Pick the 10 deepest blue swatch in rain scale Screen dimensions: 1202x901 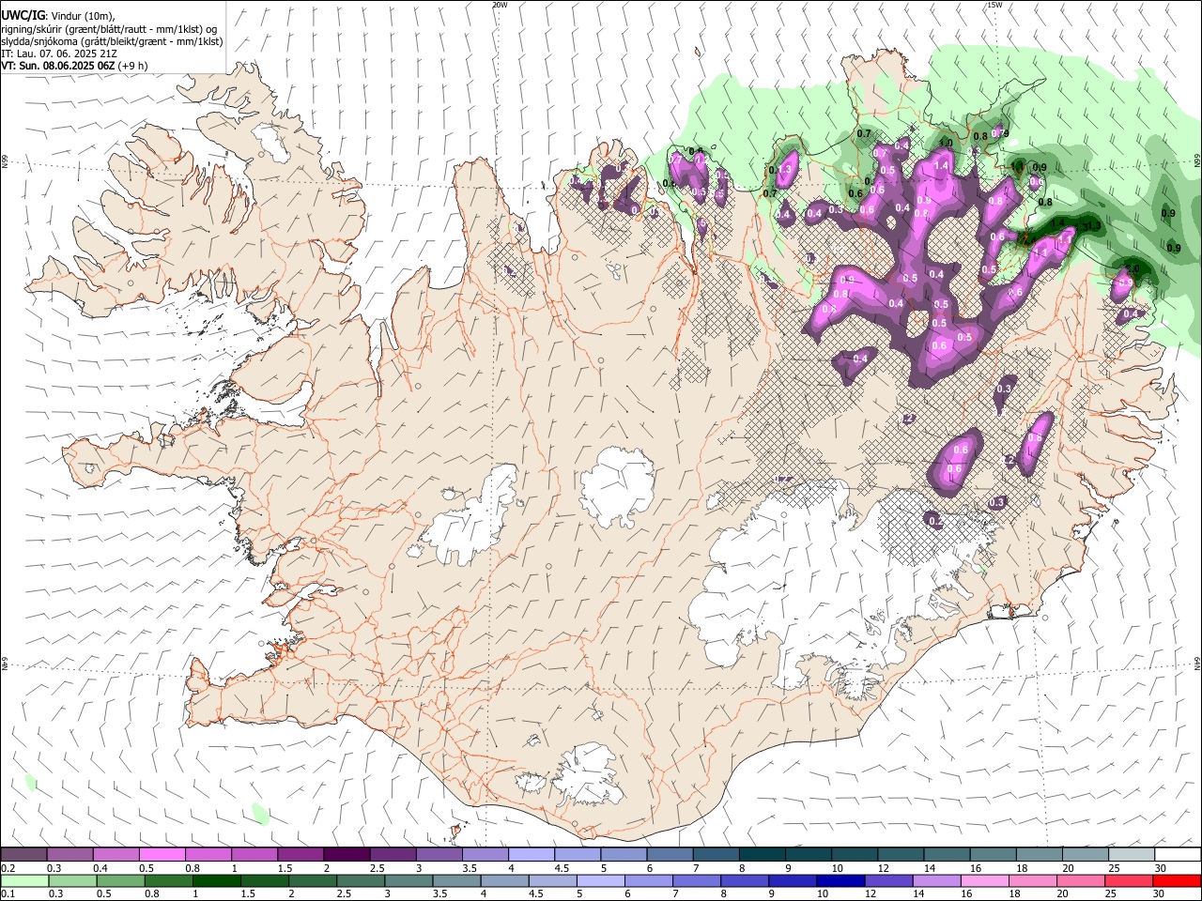[x=840, y=880]
